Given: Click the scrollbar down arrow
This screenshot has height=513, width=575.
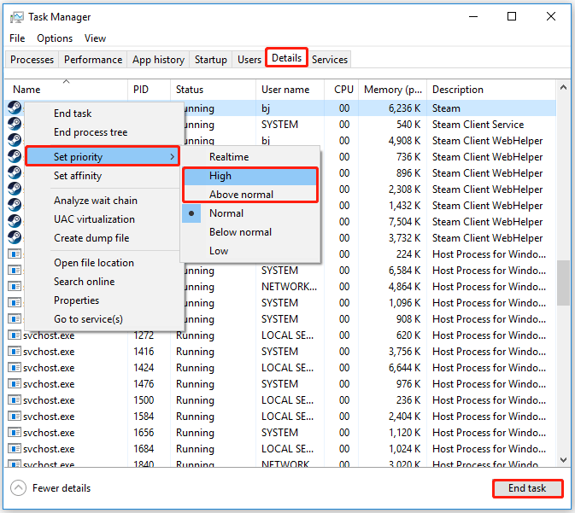Looking at the screenshot, I should click(x=563, y=459).
